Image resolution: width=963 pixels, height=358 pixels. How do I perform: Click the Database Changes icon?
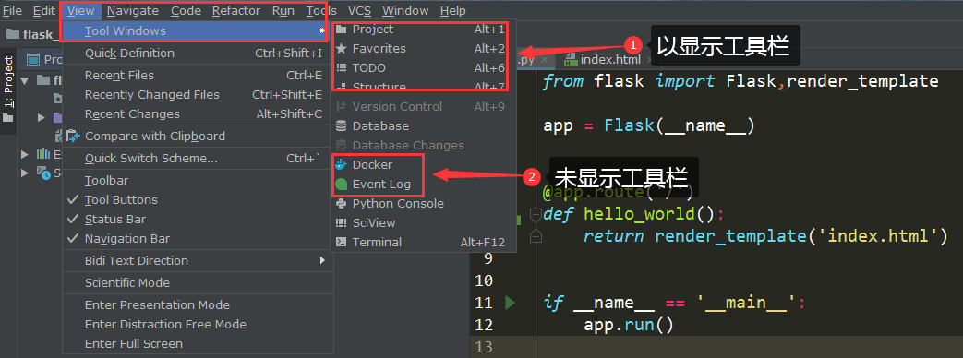tap(341, 146)
